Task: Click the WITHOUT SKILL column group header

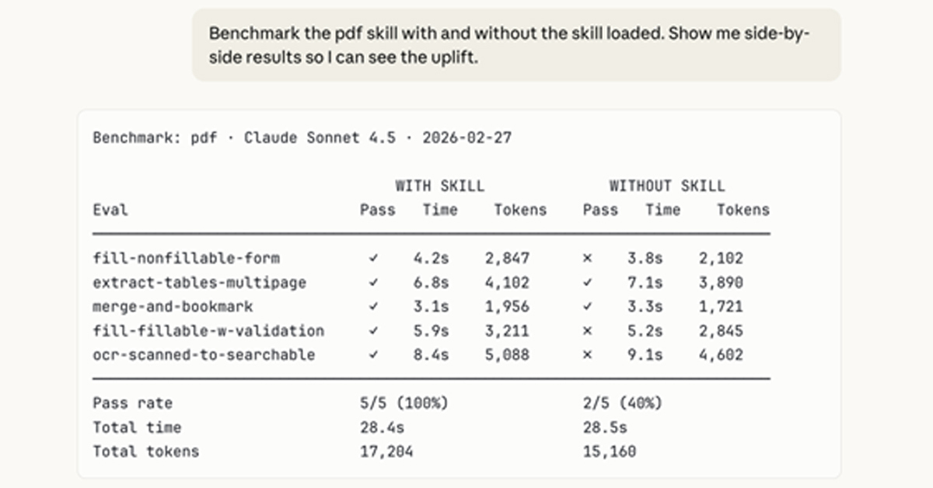Action: (666, 186)
